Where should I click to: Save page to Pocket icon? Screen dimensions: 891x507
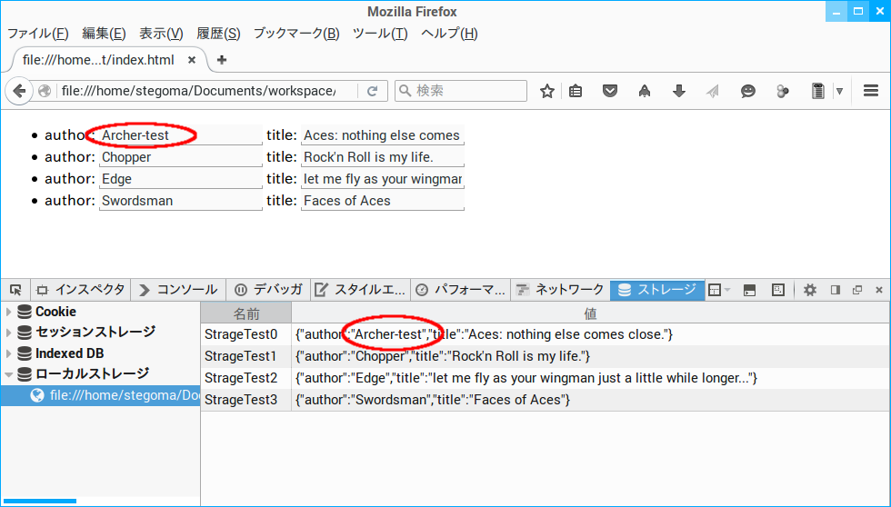tap(610, 91)
